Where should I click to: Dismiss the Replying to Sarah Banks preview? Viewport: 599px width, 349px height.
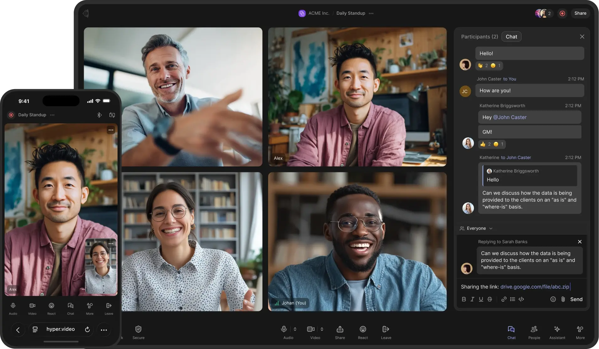(580, 242)
